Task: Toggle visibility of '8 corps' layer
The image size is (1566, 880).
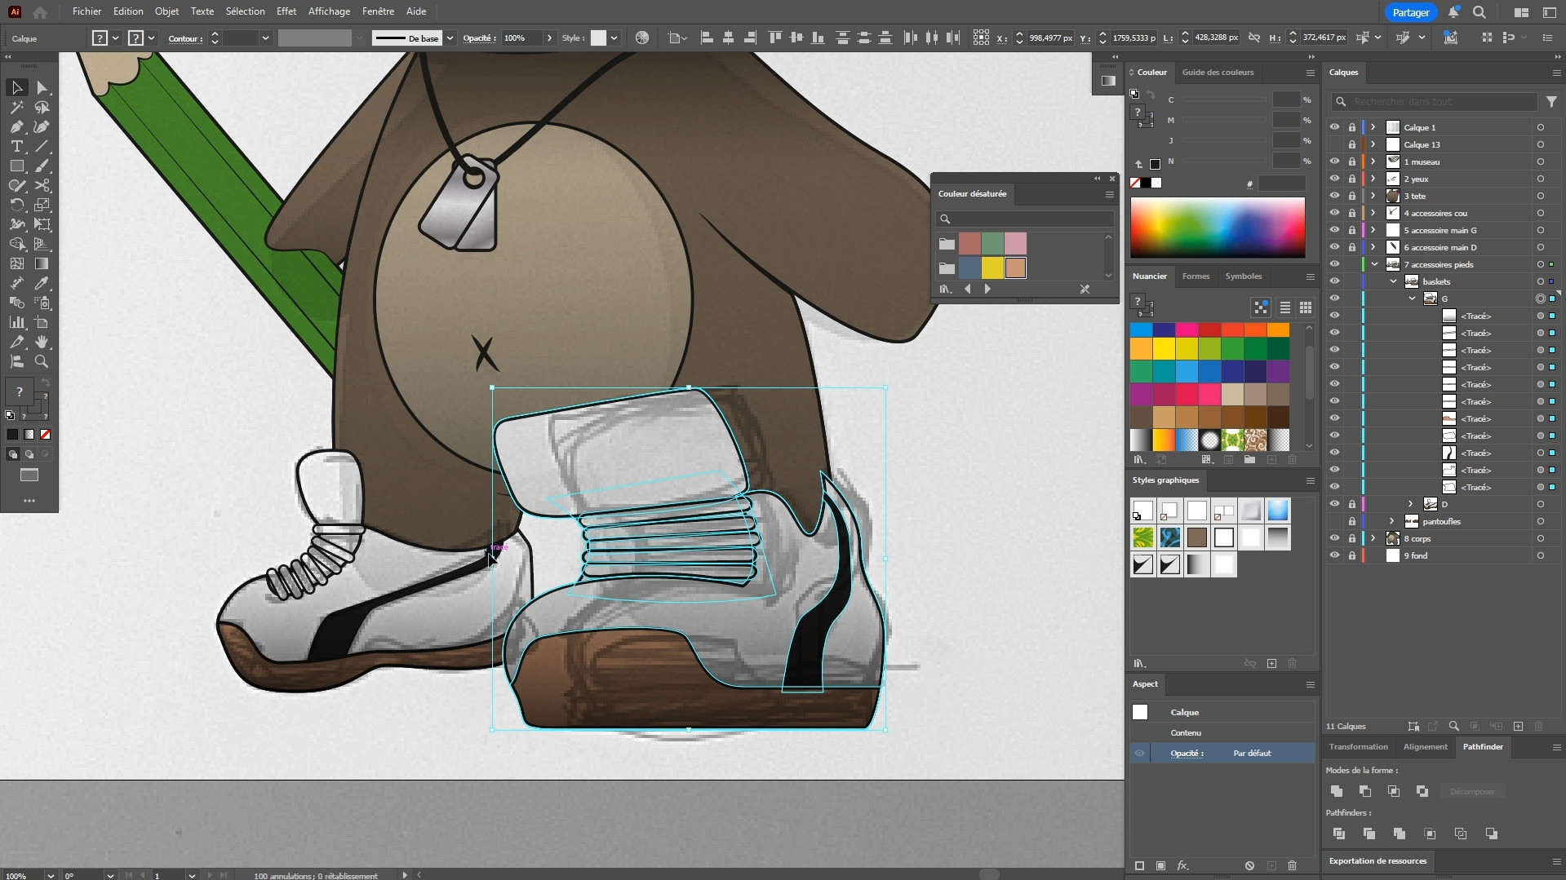Action: [1334, 538]
